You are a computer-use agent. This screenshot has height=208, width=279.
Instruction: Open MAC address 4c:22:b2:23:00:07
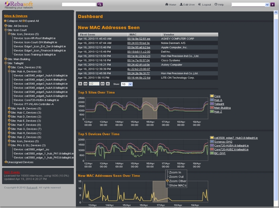139,69
